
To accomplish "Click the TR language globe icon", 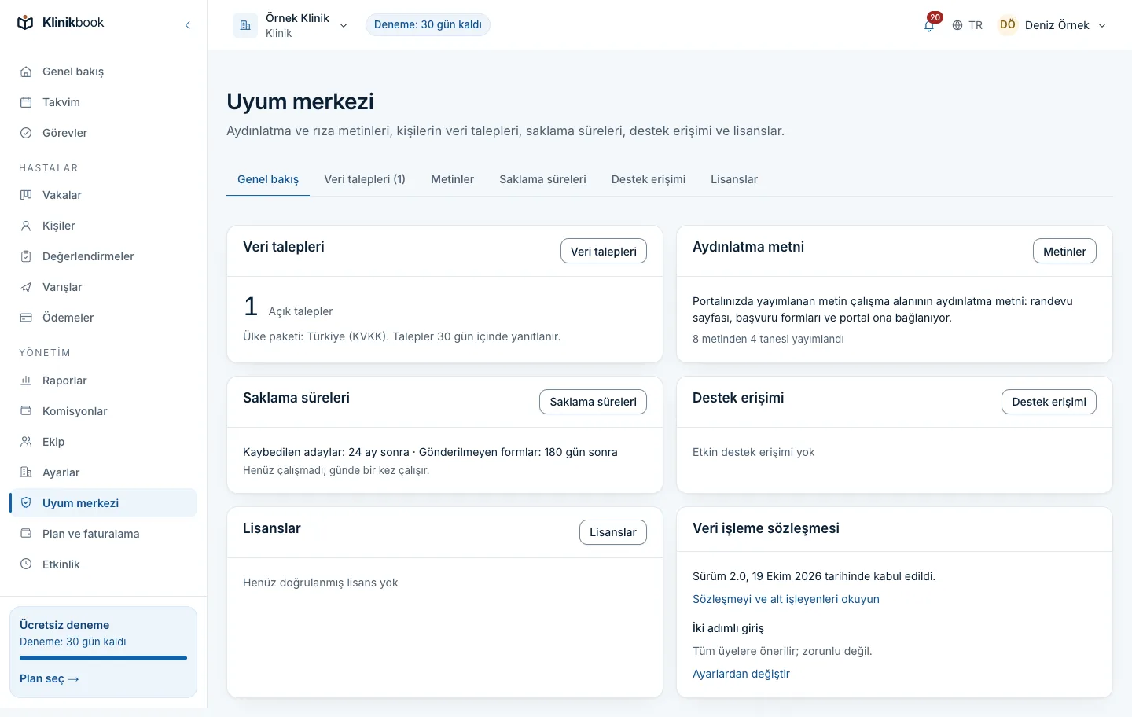I will [x=957, y=25].
